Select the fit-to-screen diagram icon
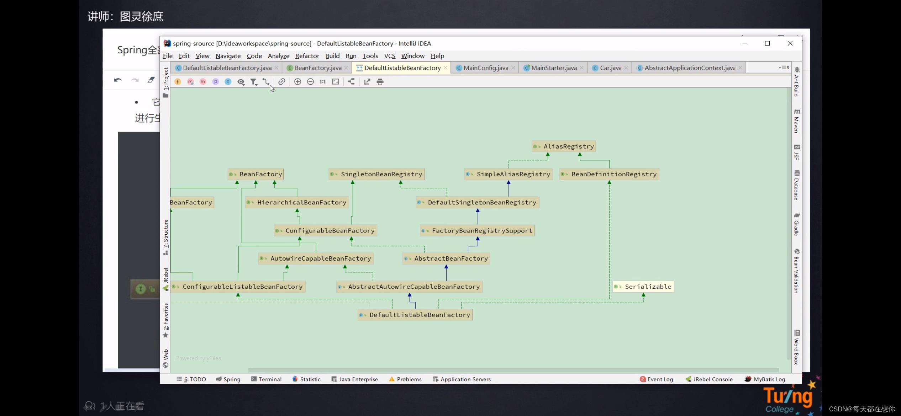This screenshot has height=416, width=901. pyautogui.click(x=336, y=81)
